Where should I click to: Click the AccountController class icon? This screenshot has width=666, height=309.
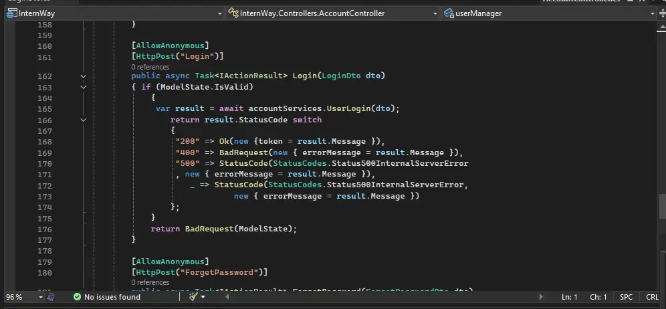click(233, 13)
